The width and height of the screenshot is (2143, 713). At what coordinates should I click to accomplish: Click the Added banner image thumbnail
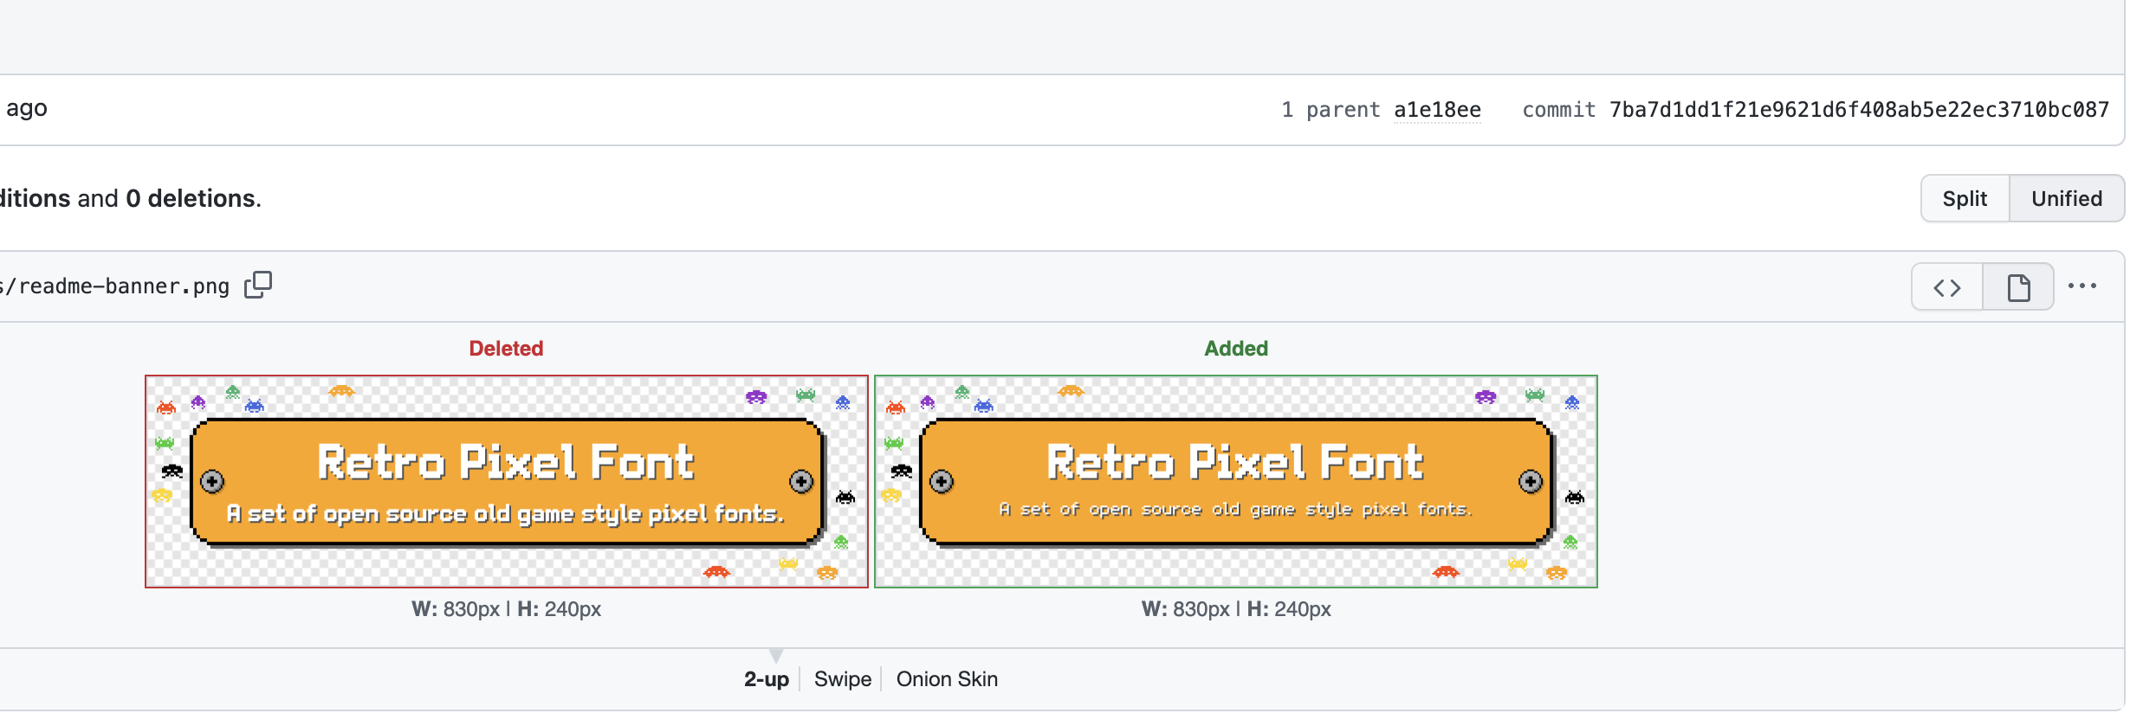1236,481
